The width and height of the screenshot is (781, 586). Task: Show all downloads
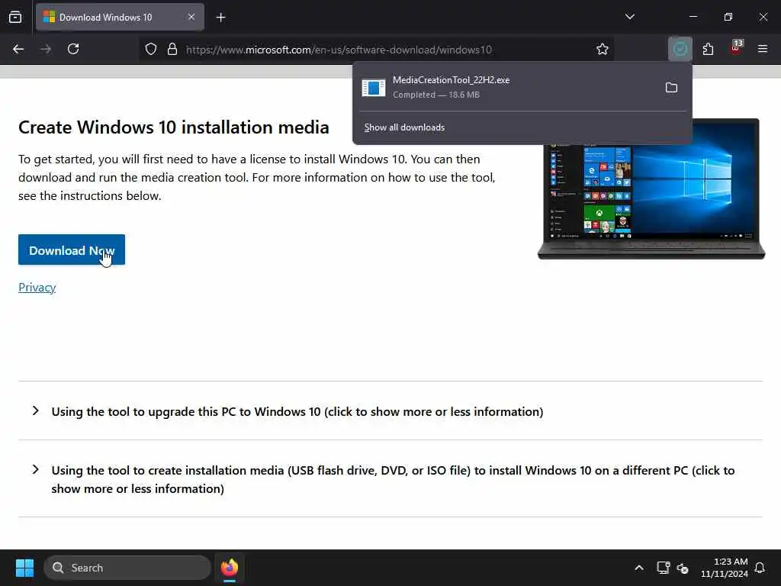pos(404,127)
